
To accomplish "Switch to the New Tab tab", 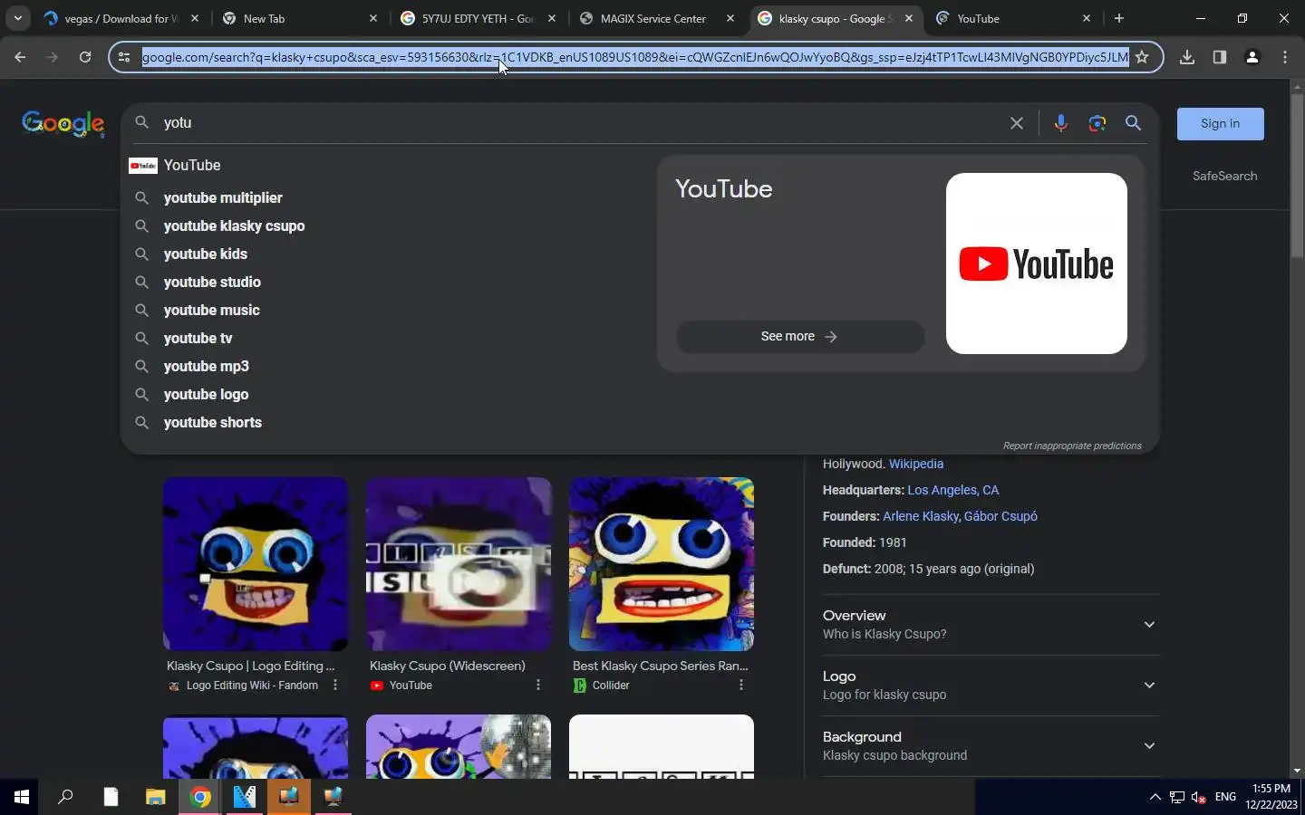I will point(299,18).
